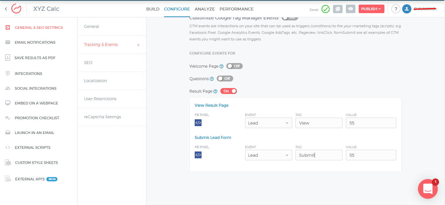The height and width of the screenshot is (205, 445).
Task: Open the help question mark icon
Action: click(396, 9)
